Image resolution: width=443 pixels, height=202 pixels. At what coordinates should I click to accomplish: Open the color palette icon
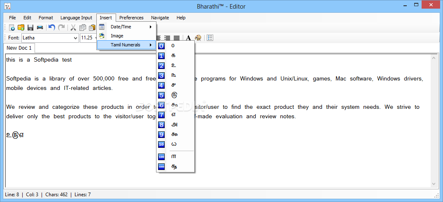point(198,38)
